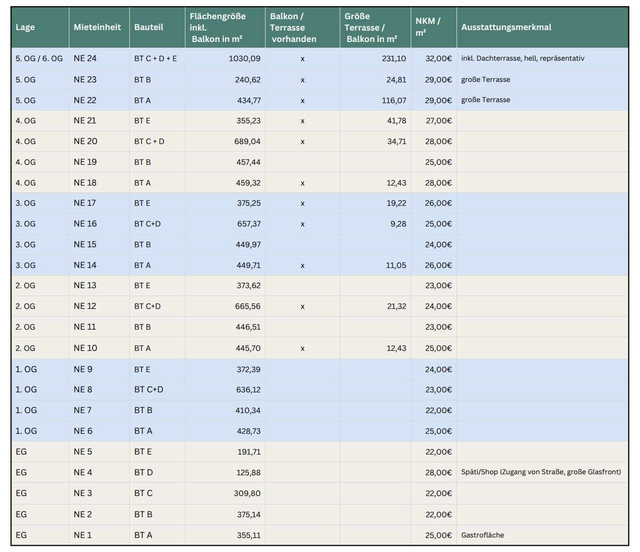Select the 'Späti/Shop' feature description cell
640x552 pixels.
coord(540,472)
